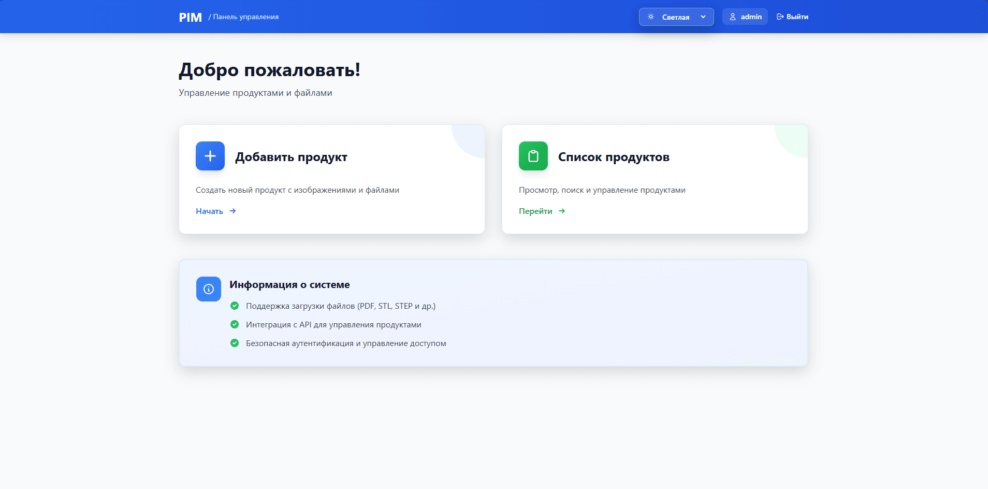
Task: Click the user profile icon beside admin
Action: 733,17
